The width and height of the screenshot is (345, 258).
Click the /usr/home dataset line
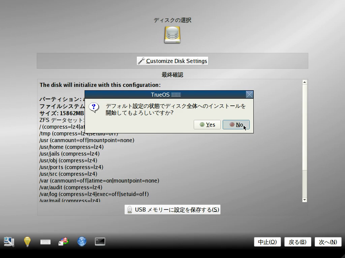pos(71,147)
